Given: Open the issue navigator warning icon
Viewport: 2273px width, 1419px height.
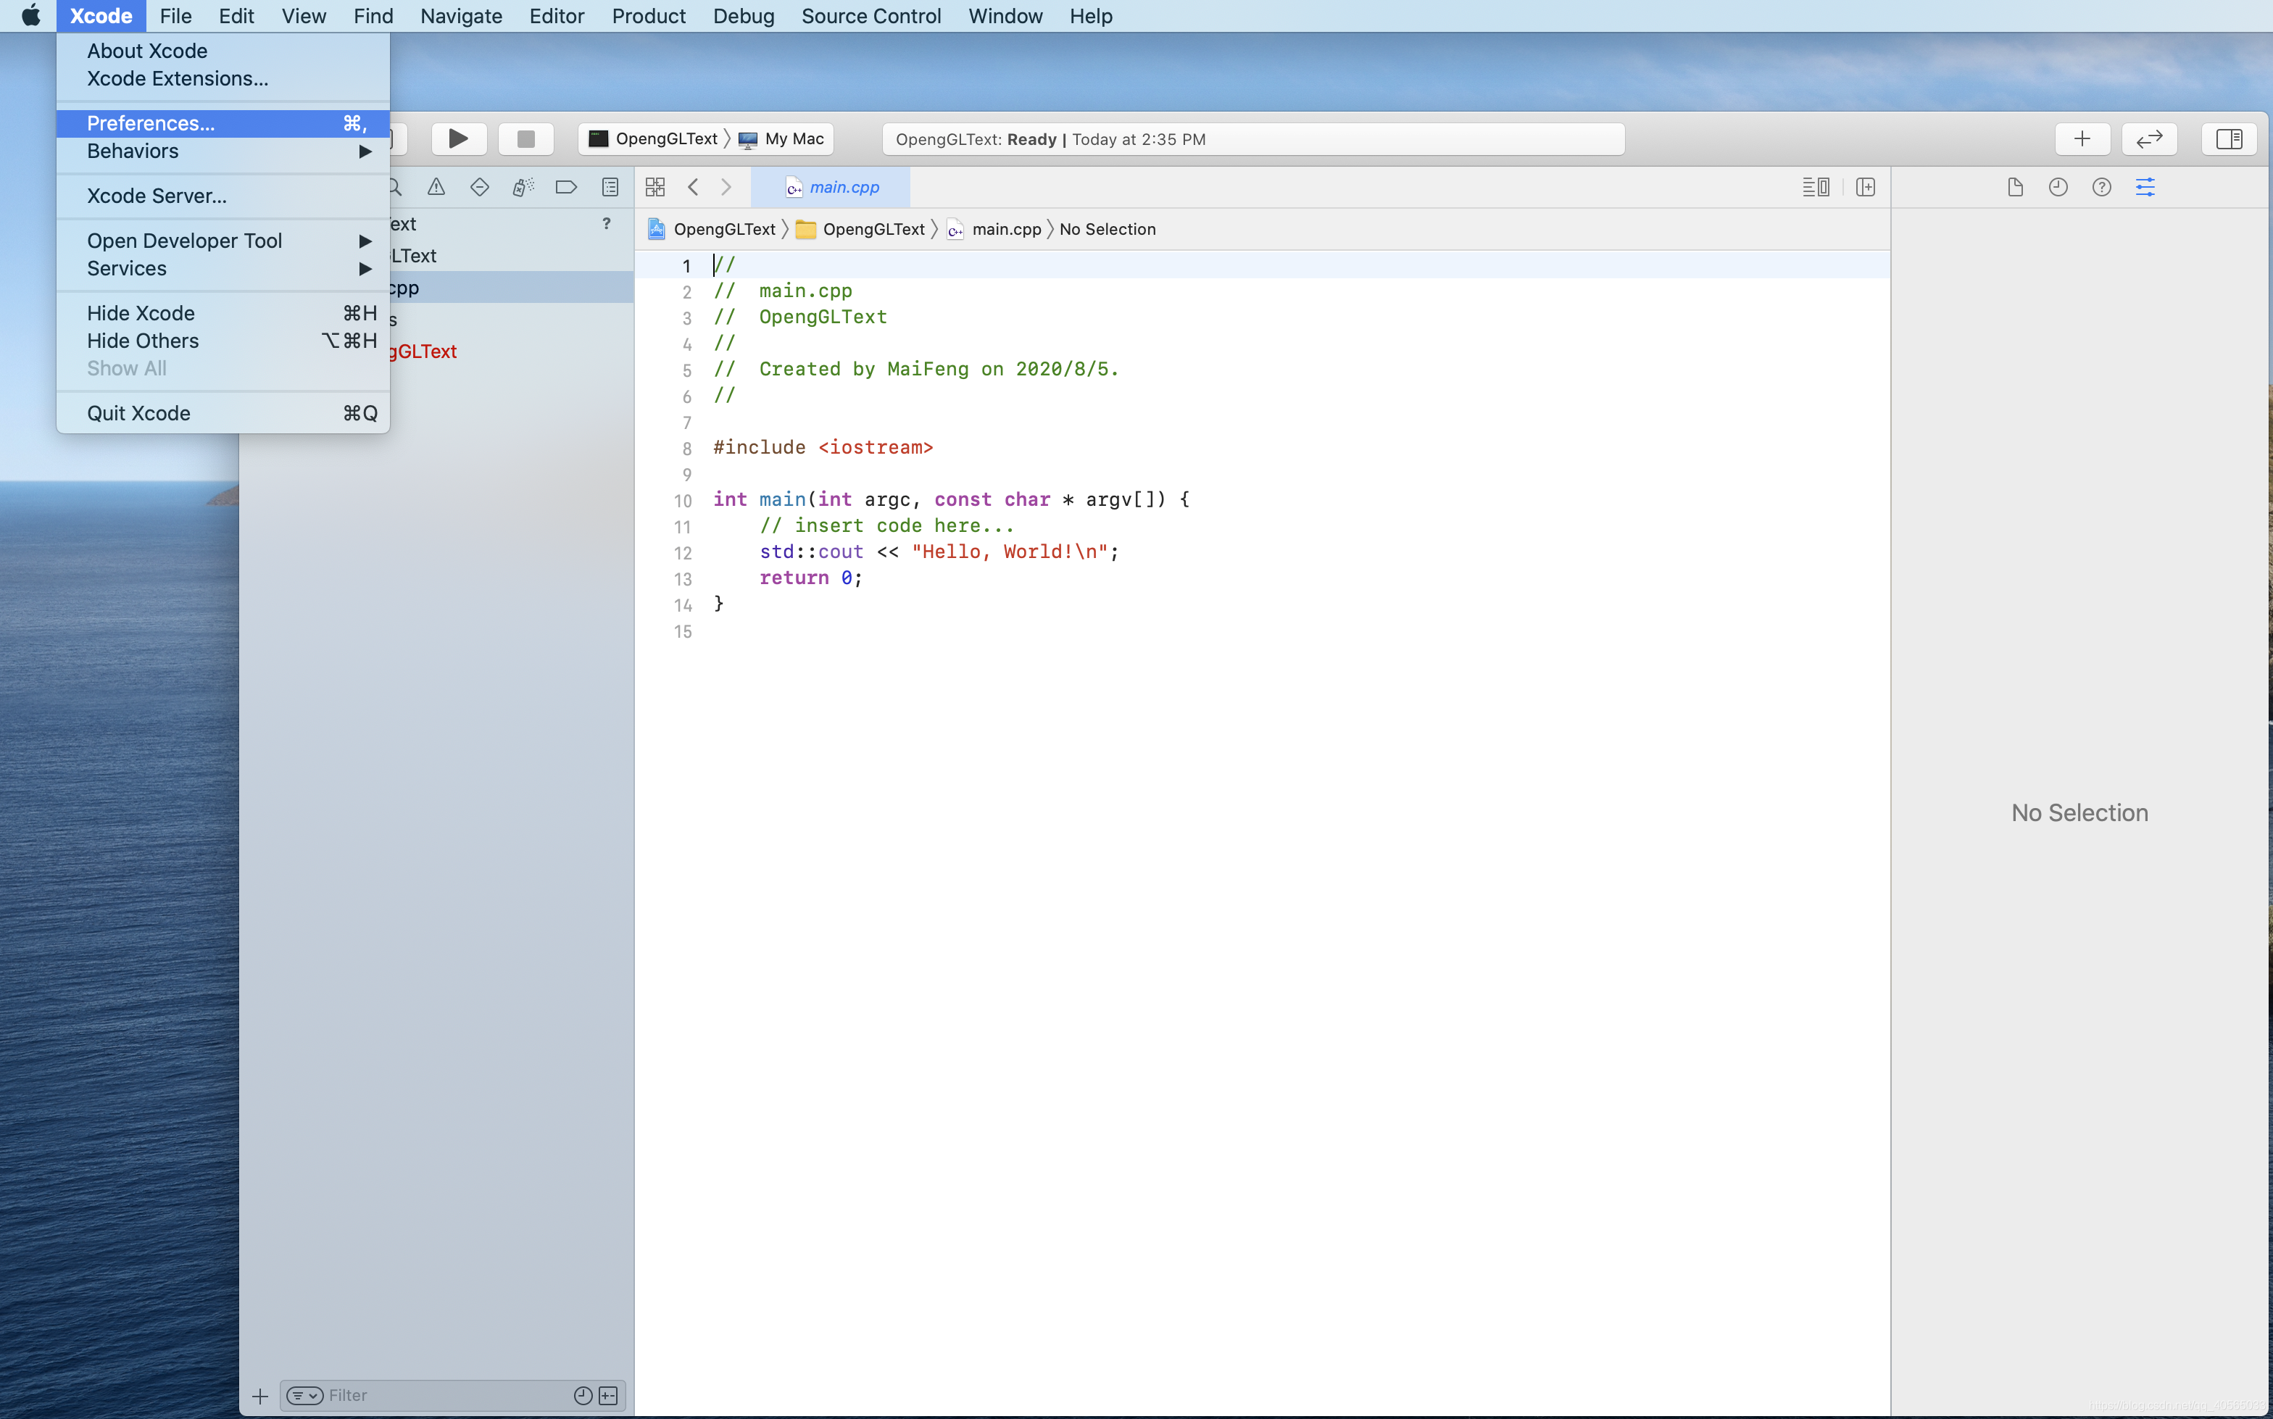Looking at the screenshot, I should pyautogui.click(x=436, y=187).
